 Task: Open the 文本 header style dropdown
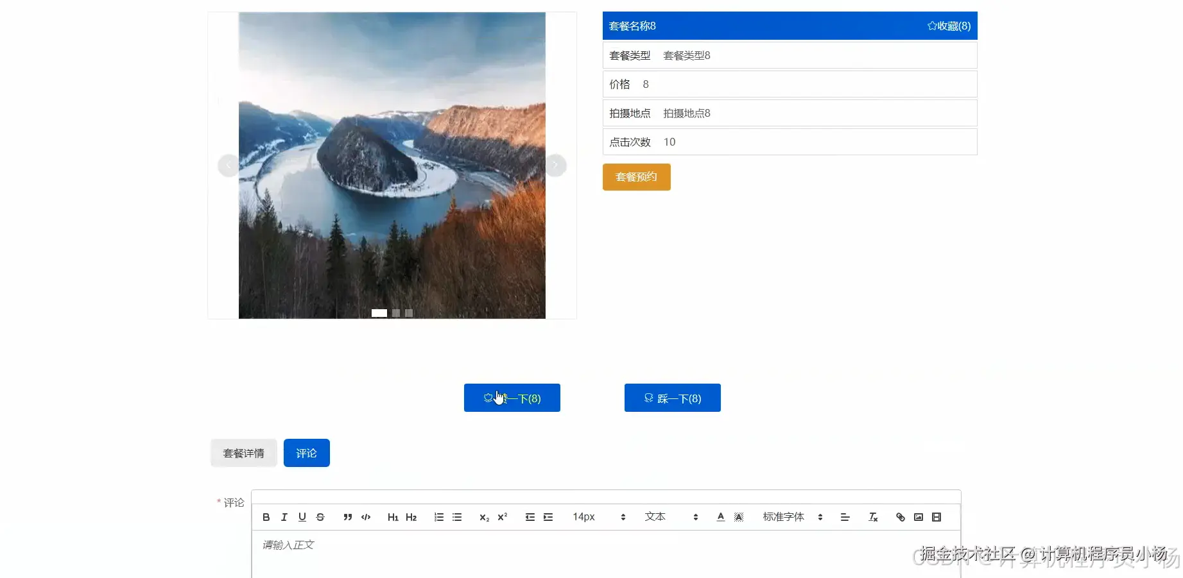(671, 517)
